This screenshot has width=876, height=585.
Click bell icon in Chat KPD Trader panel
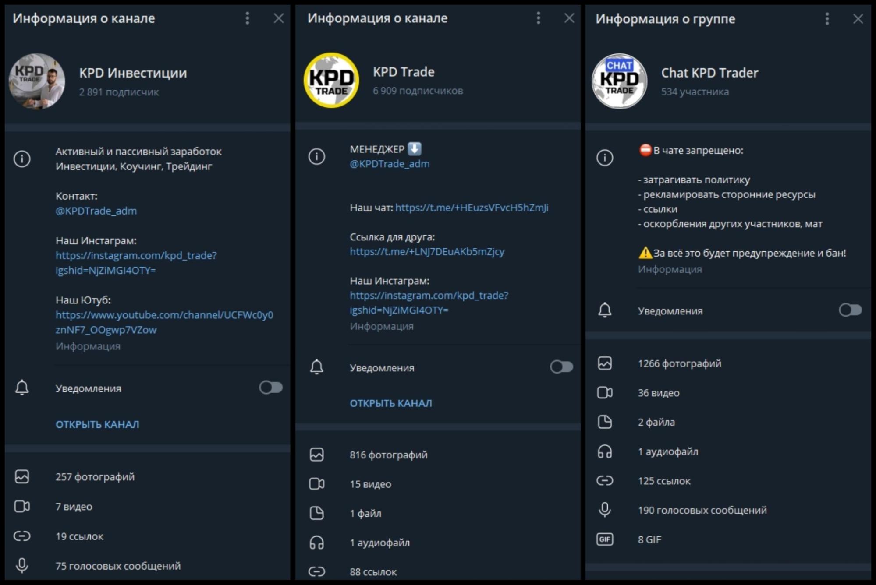605,310
